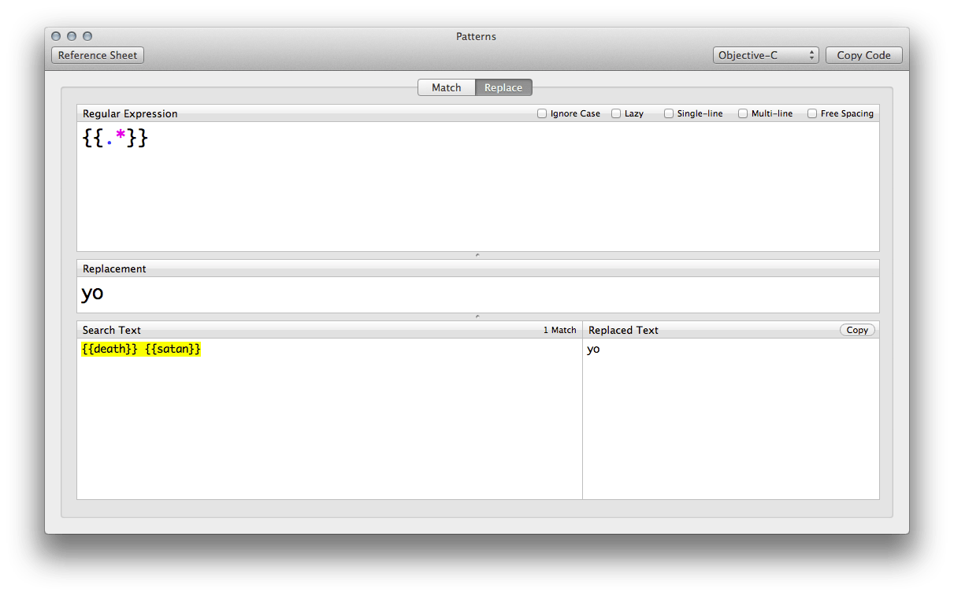This screenshot has height=596, width=954.
Task: Click the 1 Match counter label
Action: (x=559, y=330)
